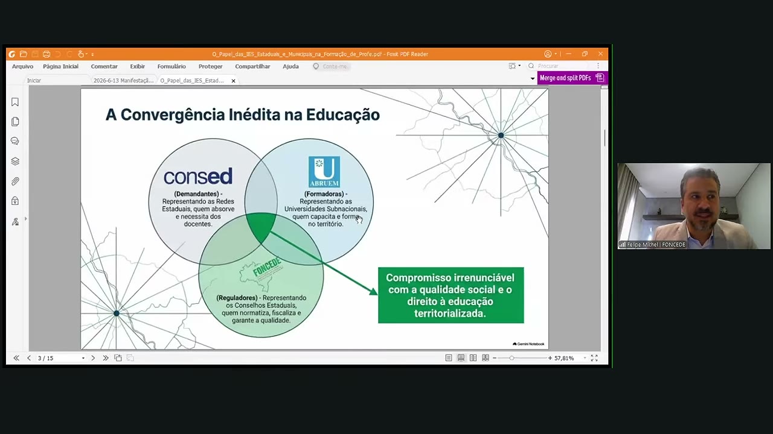Open the Pages thumbnail panel icon
This screenshot has height=434, width=773.
(x=15, y=122)
